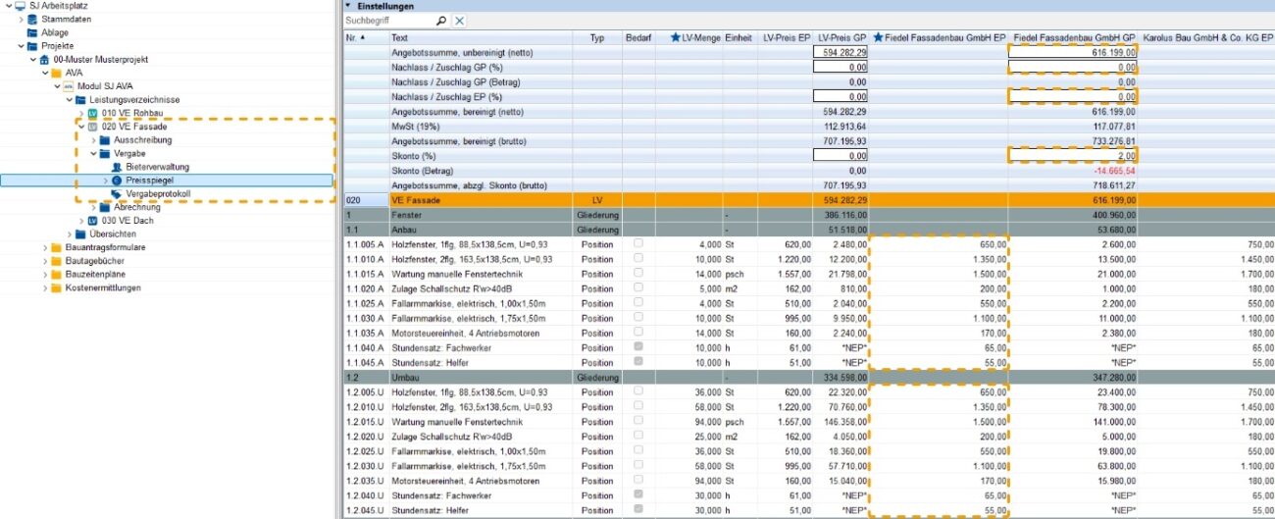This screenshot has width=1275, height=519.
Task: Toggle Bedarf checkbox for row 1.1.005.A
Action: tap(638, 243)
